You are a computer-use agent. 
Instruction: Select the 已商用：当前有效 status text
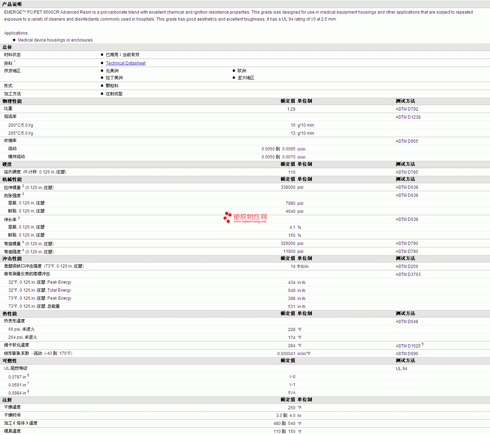click(x=122, y=55)
